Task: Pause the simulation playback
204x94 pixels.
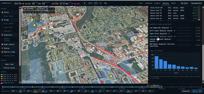Action: 85,3
